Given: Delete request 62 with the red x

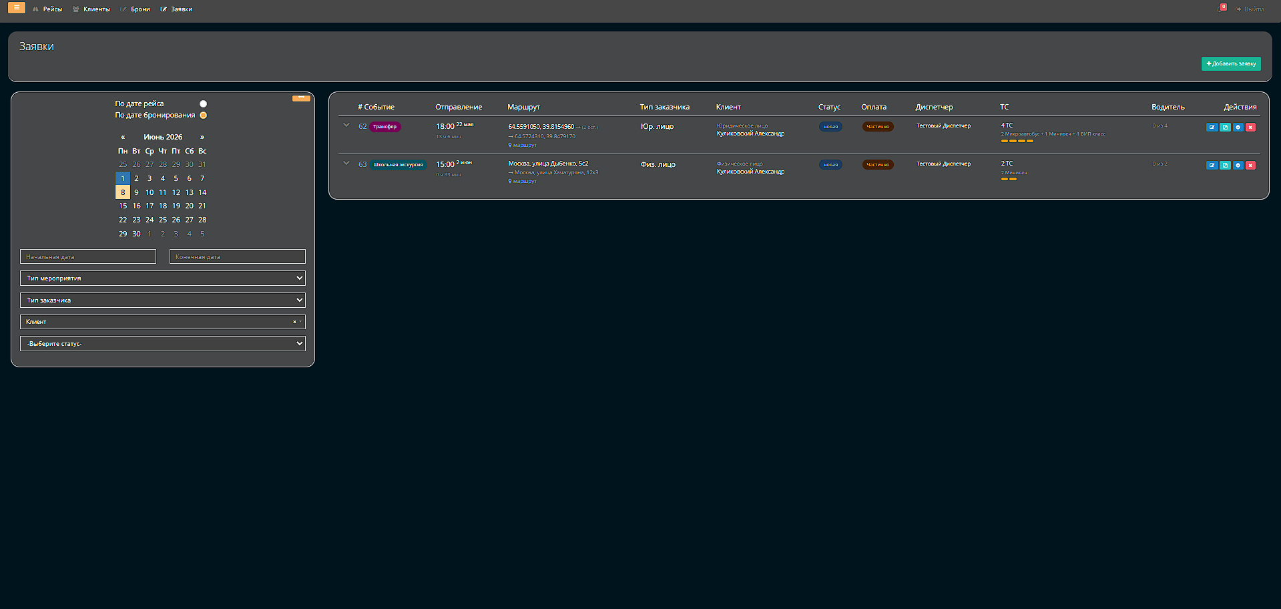Looking at the screenshot, I should click(x=1250, y=127).
